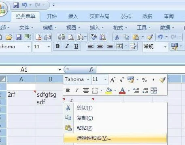Click the Save disk icon in classic toolbar
Screen dimensions: 185x145
[x=19, y=37]
